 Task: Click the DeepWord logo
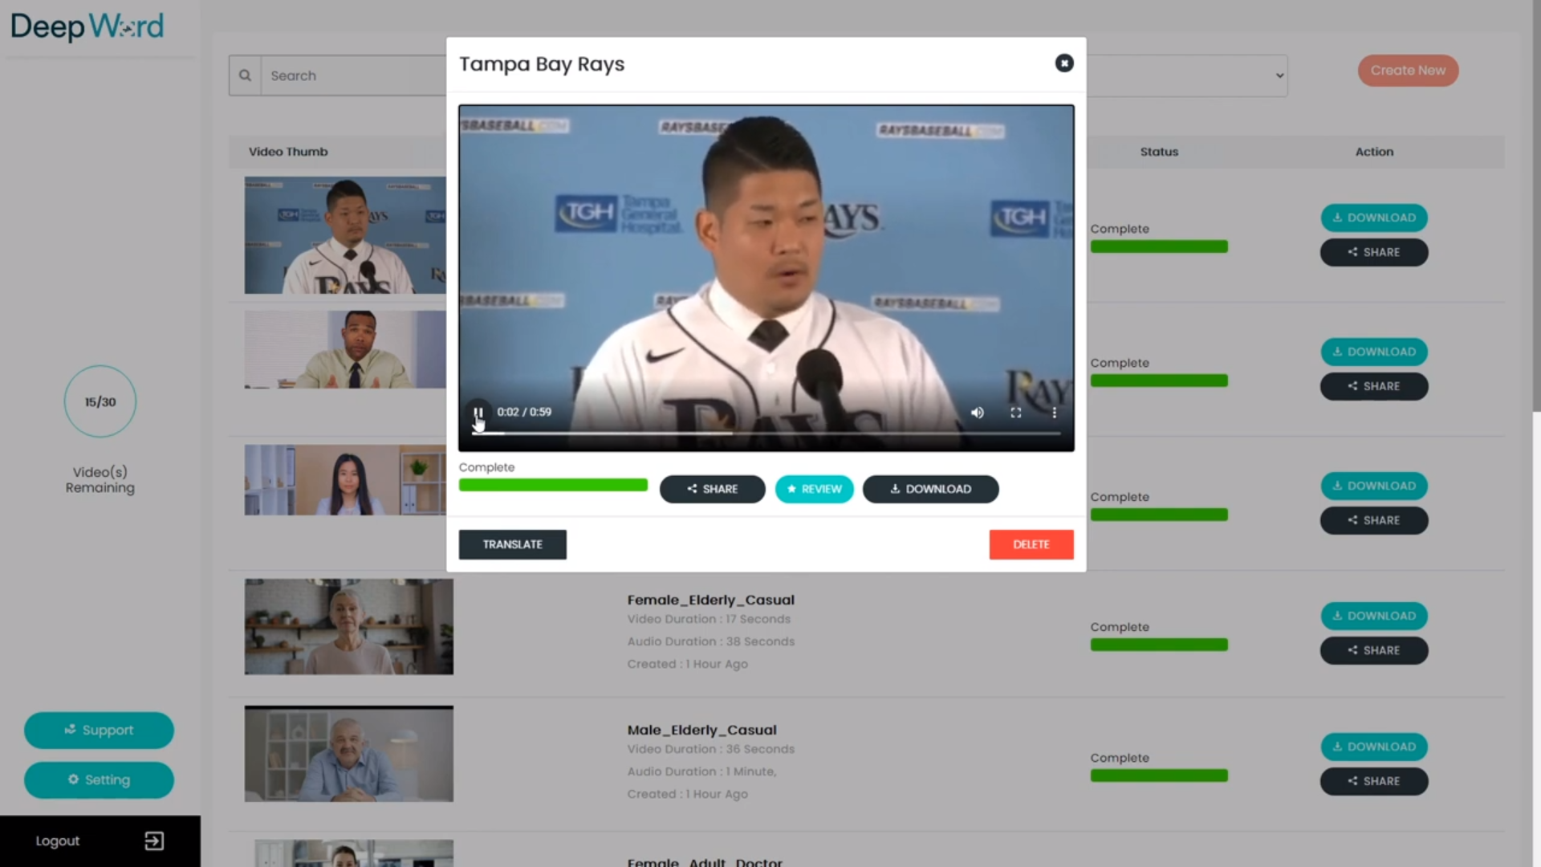point(87,26)
